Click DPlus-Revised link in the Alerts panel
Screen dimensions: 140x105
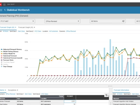11,94
